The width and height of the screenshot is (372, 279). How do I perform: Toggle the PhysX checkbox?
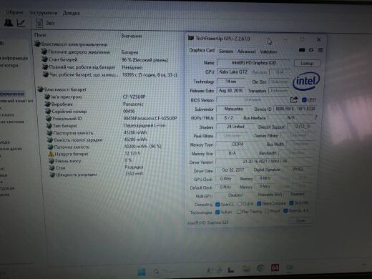click(267, 211)
